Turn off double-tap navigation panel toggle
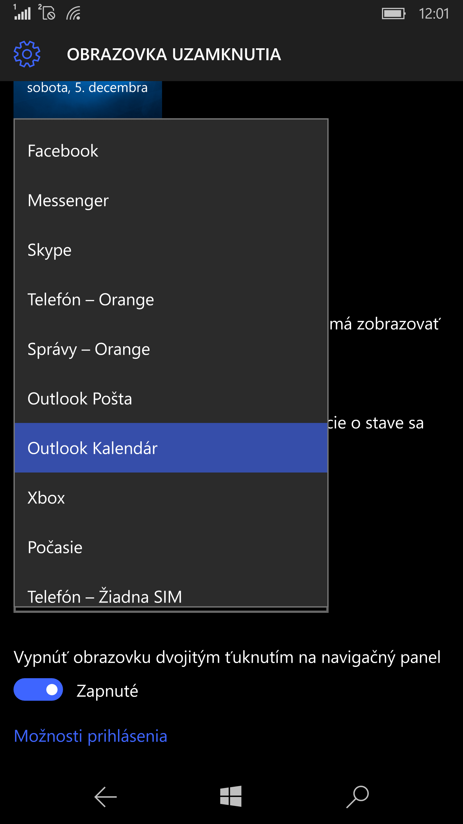Viewport: 463px width, 824px height. [38, 689]
